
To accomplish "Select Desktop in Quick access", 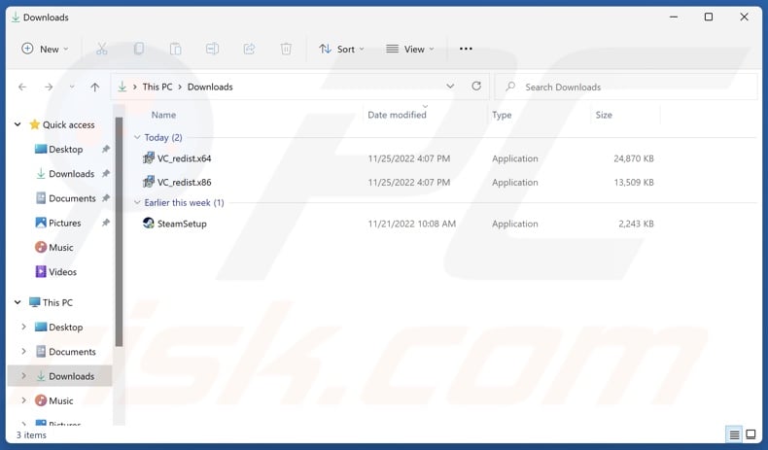I will 66,149.
